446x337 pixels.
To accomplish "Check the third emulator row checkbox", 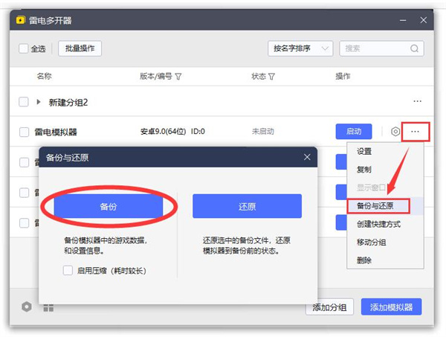I will click(24, 193).
